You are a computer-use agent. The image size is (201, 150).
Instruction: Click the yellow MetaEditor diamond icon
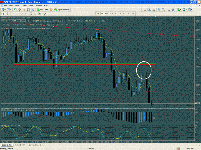point(51,10)
